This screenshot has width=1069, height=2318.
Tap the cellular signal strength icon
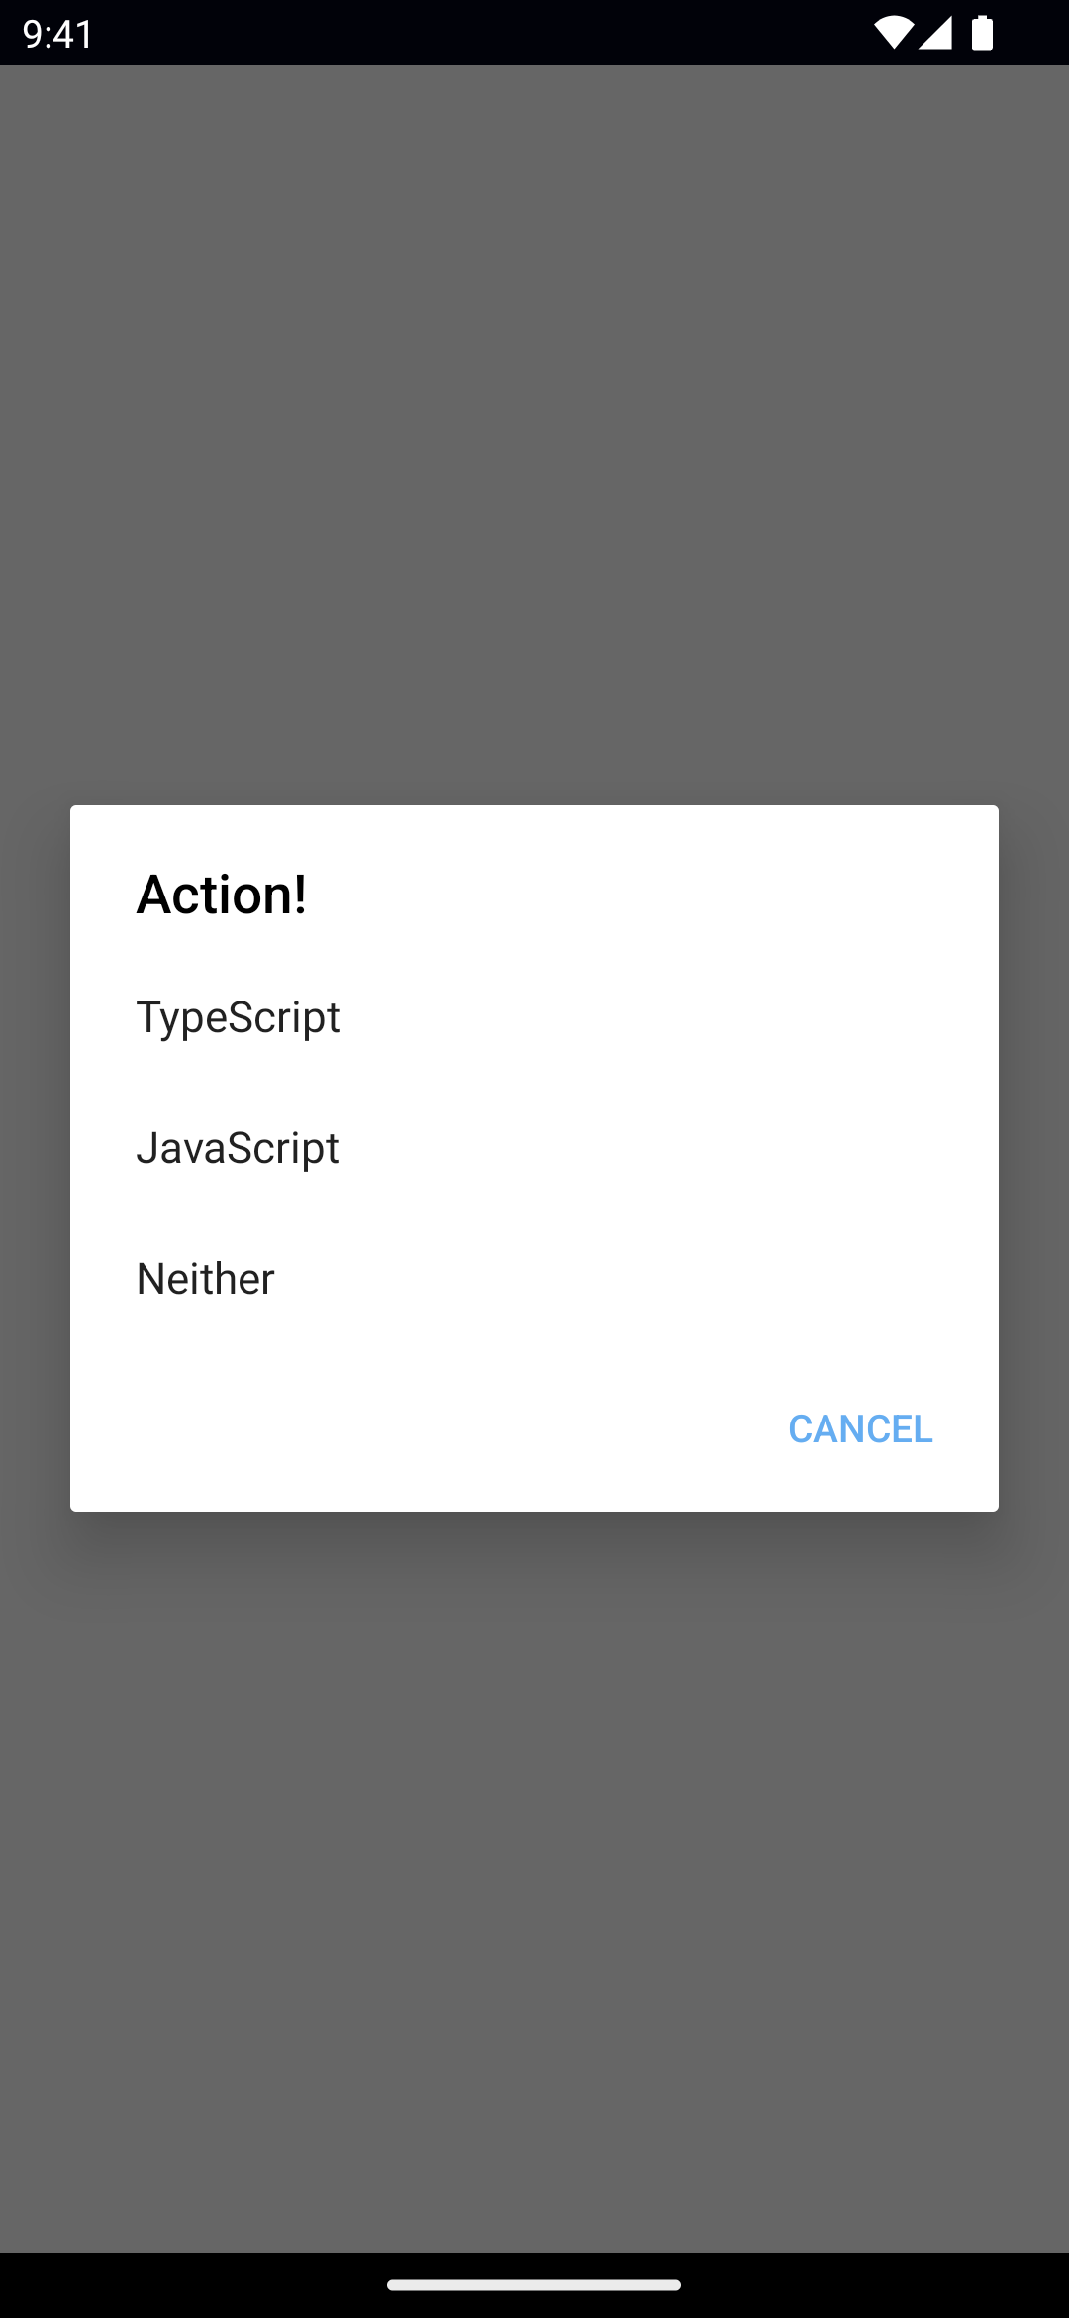point(935,33)
